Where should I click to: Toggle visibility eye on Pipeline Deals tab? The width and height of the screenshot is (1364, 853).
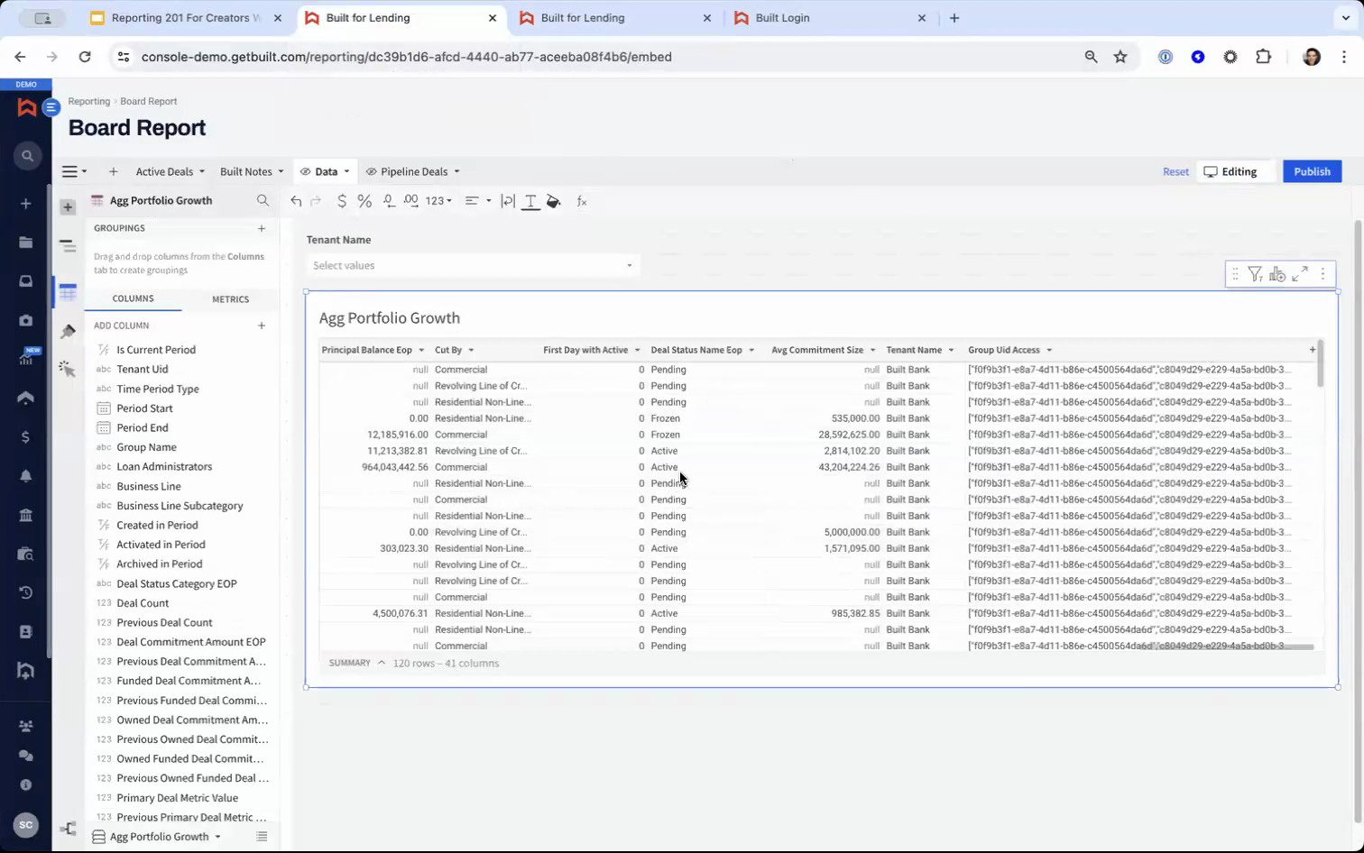click(x=371, y=171)
